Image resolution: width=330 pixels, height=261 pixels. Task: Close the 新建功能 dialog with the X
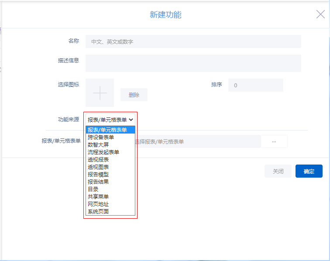[320, 14]
